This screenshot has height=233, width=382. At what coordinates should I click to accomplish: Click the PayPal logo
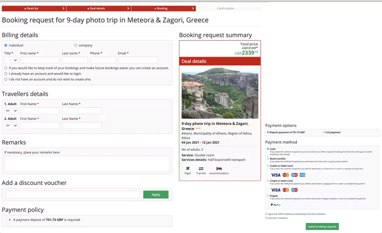coord(276,205)
